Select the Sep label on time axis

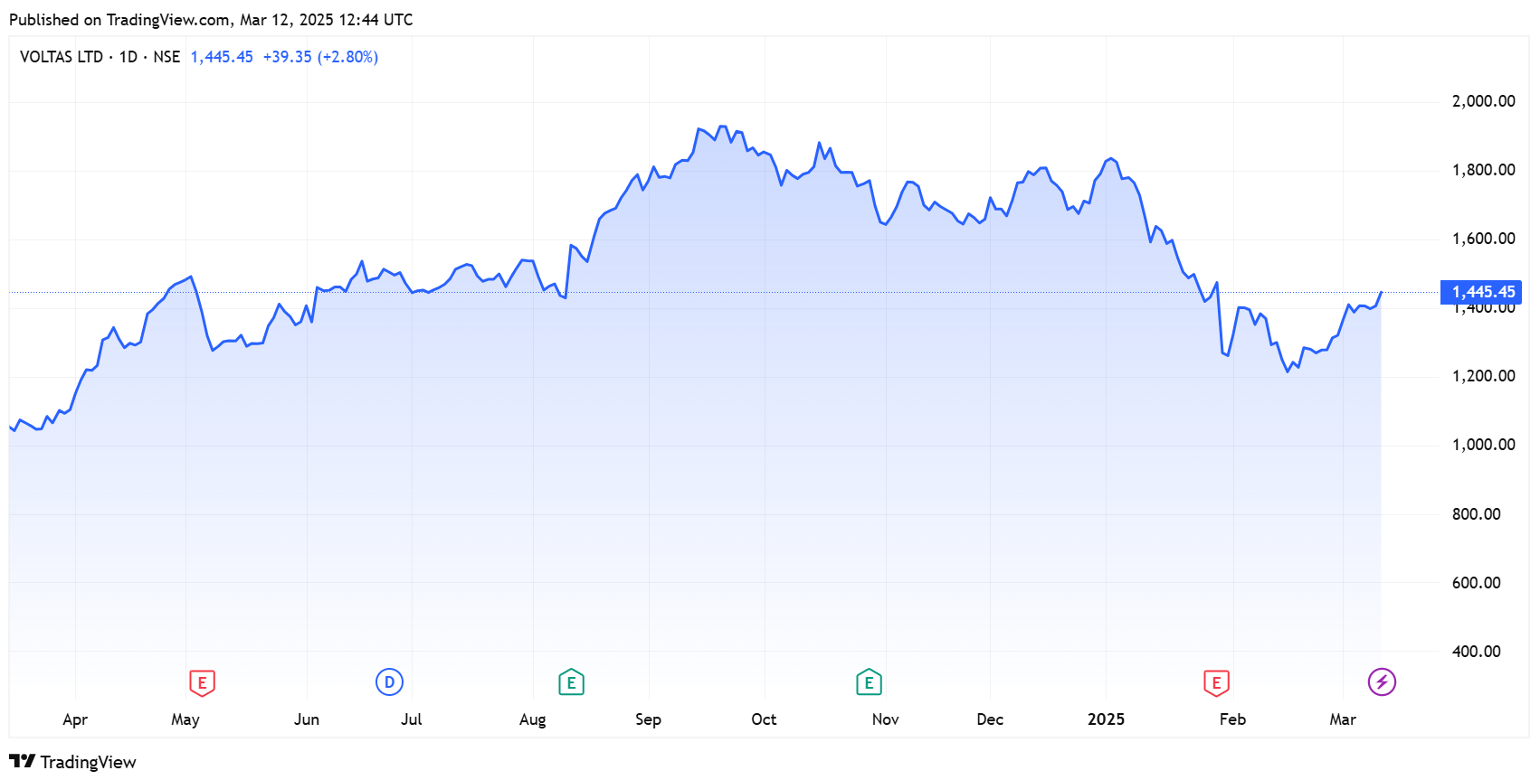[648, 719]
